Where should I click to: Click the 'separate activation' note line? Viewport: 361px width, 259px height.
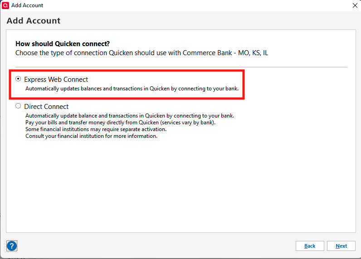[x=96, y=129]
